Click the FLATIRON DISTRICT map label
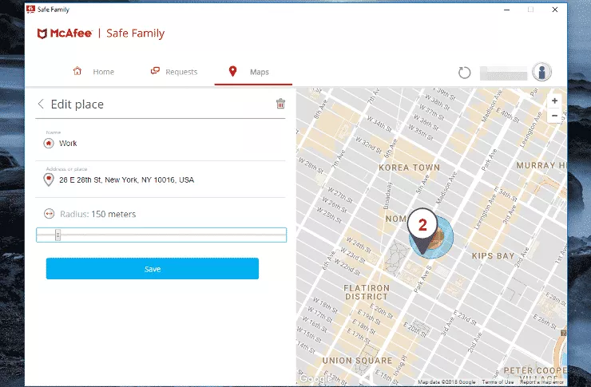The height and width of the screenshot is (387, 591). (367, 292)
